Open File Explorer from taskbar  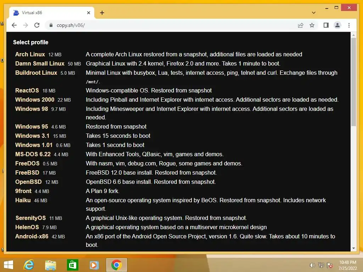(x=50, y=265)
